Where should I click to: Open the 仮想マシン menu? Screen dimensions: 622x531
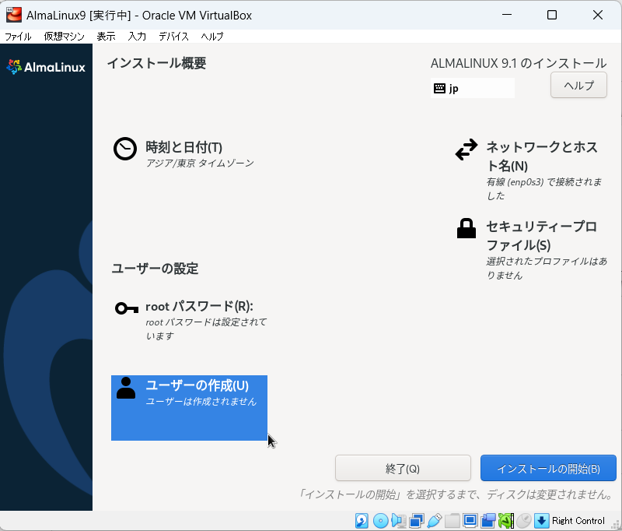pyautogui.click(x=64, y=37)
